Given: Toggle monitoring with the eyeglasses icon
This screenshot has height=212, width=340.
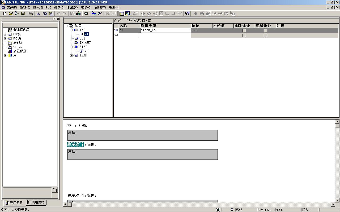Looking at the screenshot, I should pos(100,14).
